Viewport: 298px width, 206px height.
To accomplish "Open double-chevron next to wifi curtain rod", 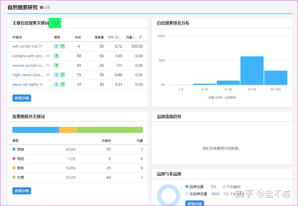I will [x=41, y=46].
